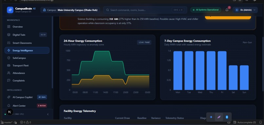Click the '24-Hour Energy Consumption' chart title
Viewport: 264px width, 125px height.
point(83,41)
